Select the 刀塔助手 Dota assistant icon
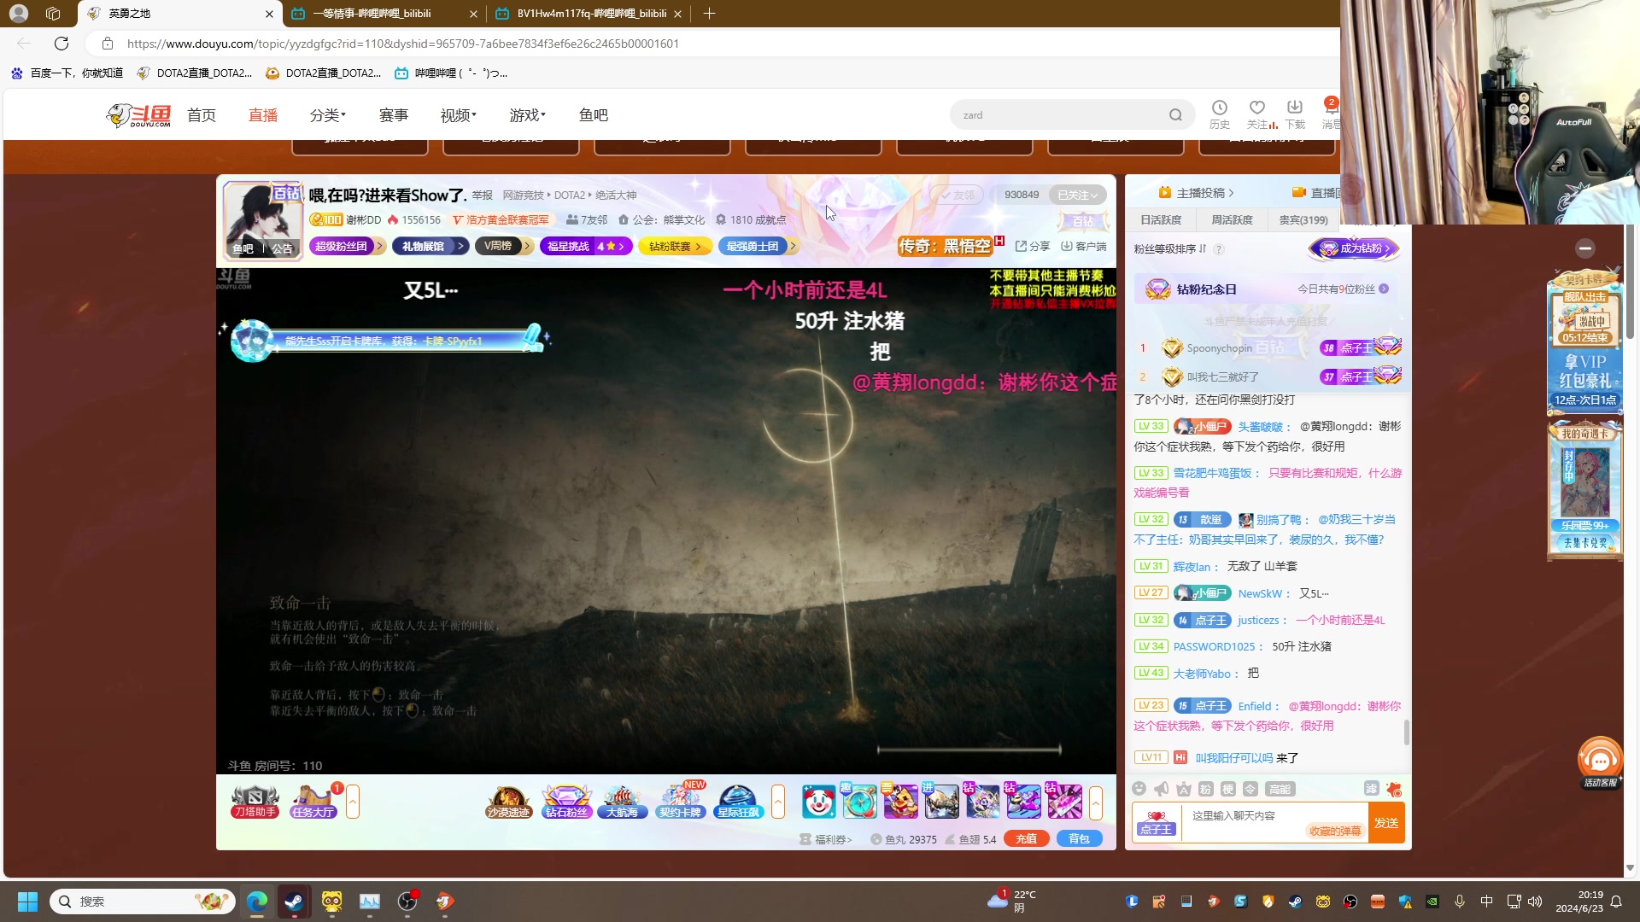 point(255,801)
